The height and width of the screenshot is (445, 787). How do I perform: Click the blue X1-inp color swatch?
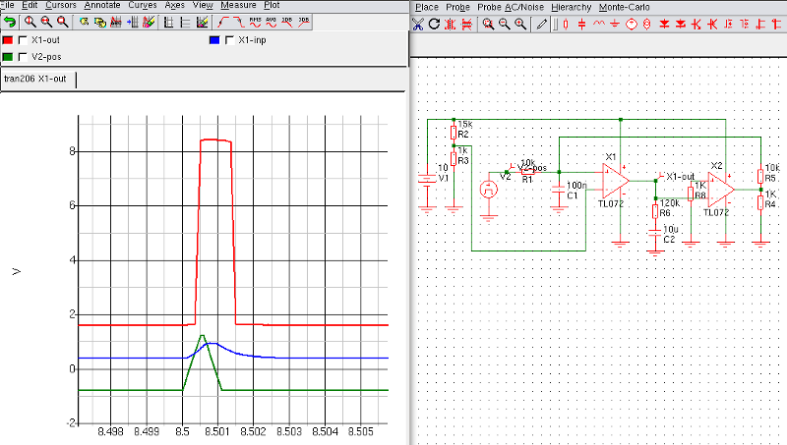(214, 40)
